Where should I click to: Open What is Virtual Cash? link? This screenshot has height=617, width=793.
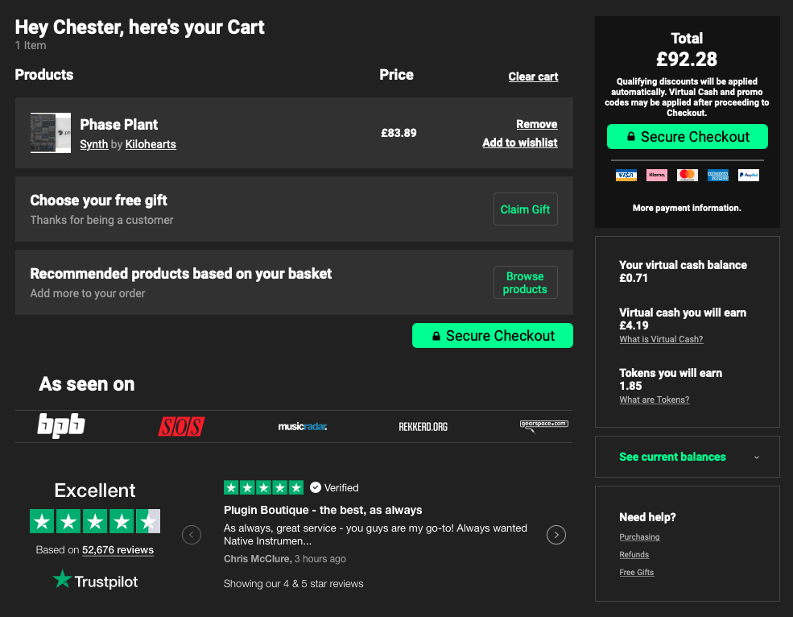point(661,339)
